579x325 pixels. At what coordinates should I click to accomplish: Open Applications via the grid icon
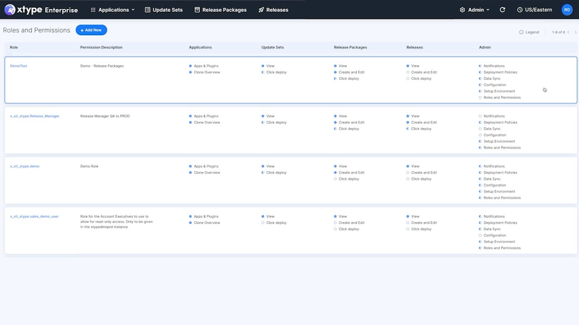(93, 9)
